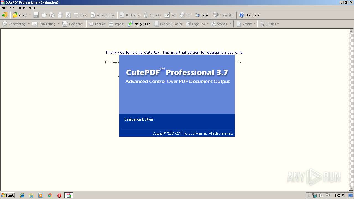Click the CutePDF Professional splash screen
This screenshot has width=354, height=199.
coord(177,96)
